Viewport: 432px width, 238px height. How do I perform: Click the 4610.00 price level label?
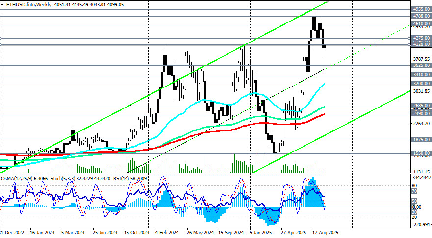click(421, 23)
